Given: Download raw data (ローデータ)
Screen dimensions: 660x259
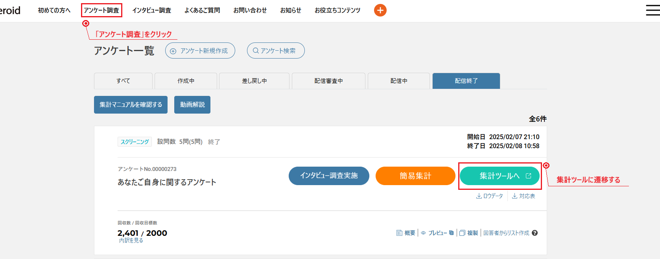Looking at the screenshot, I should pos(490,196).
